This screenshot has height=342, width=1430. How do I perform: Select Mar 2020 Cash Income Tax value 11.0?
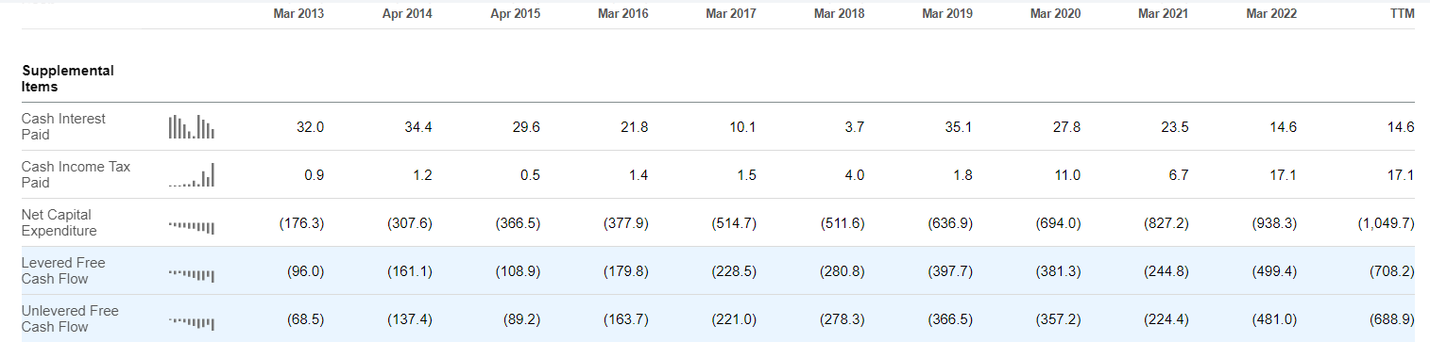(x=1069, y=175)
